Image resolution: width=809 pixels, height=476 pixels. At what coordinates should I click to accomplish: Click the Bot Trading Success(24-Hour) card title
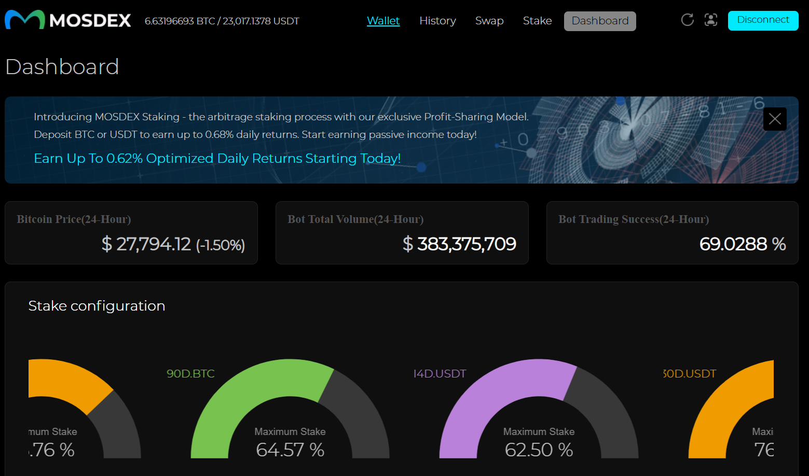pos(634,219)
